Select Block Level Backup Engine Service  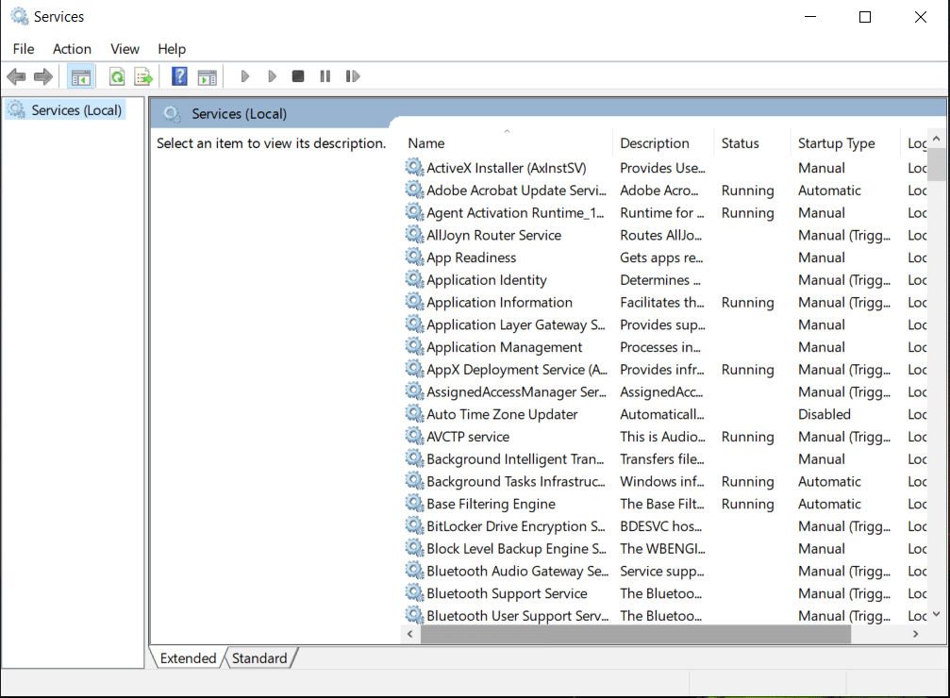tap(665, 549)
